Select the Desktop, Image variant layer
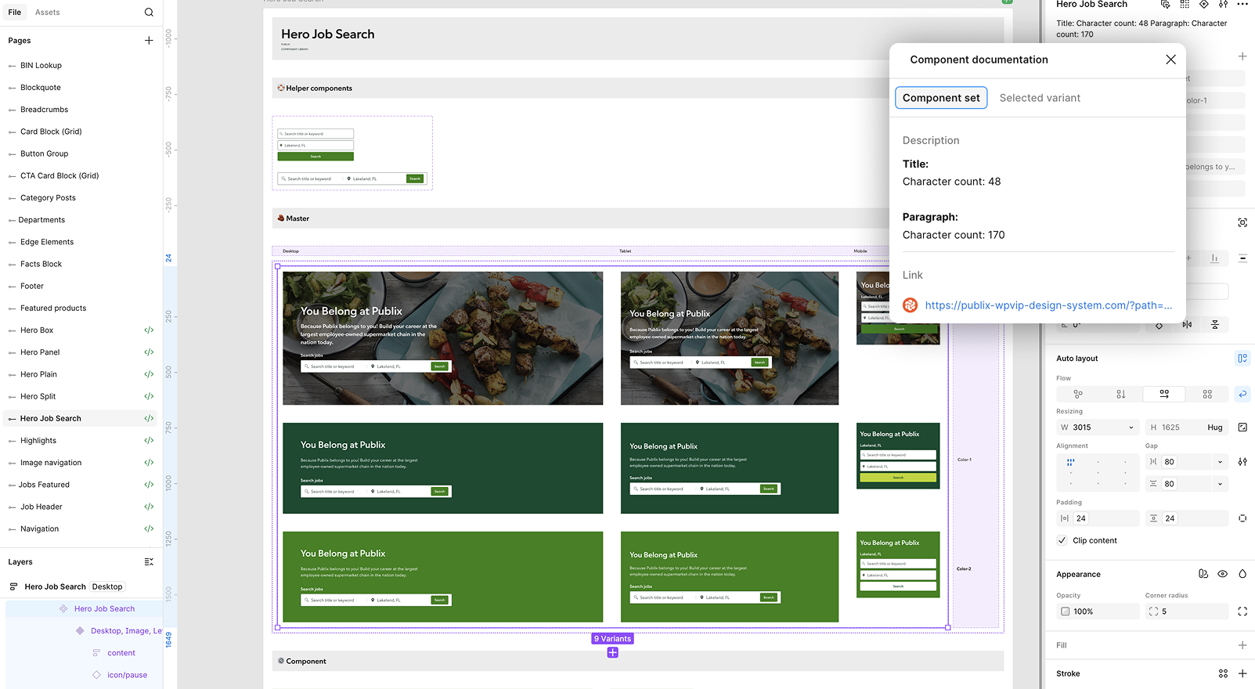The width and height of the screenshot is (1255, 689). [125, 631]
